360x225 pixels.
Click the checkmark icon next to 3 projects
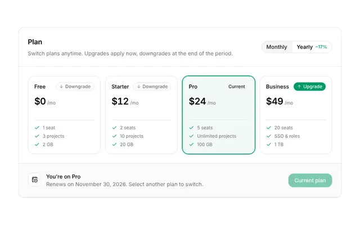[x=37, y=136]
